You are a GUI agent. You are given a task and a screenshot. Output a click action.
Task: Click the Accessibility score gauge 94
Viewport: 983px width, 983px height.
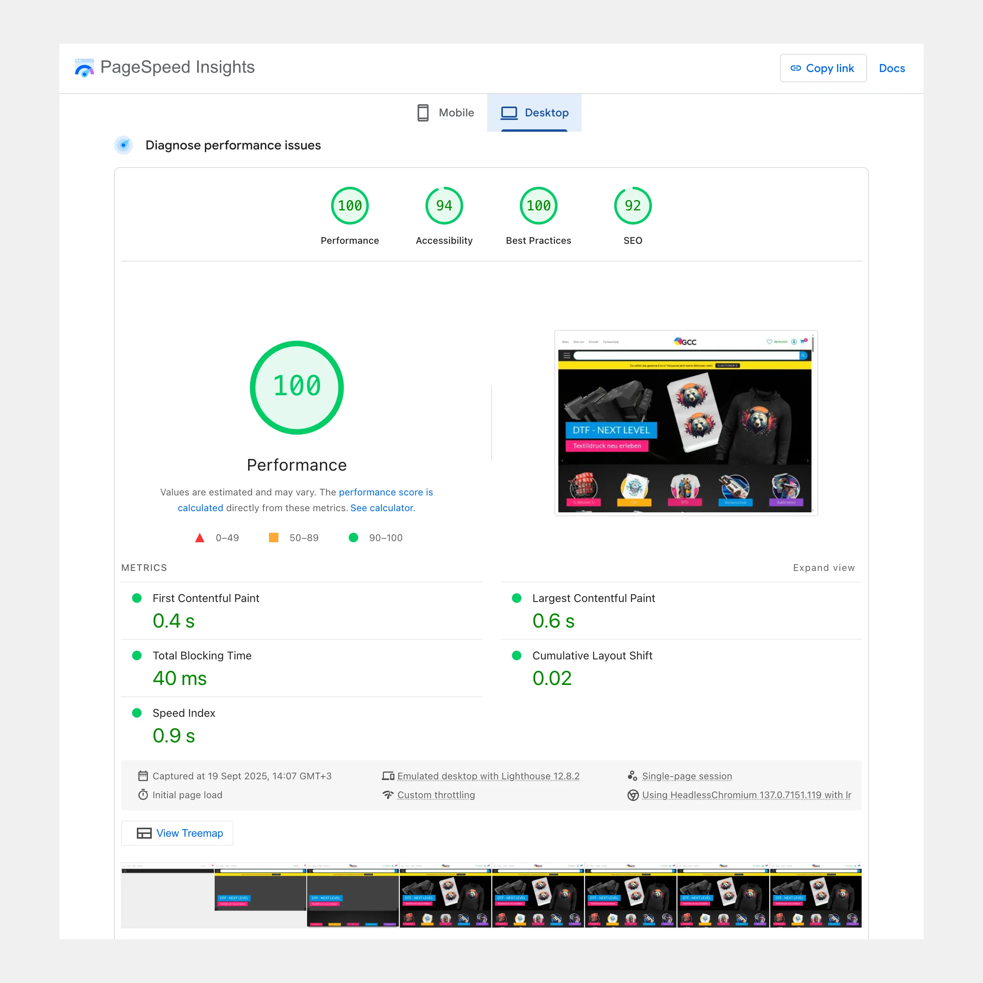click(x=444, y=206)
